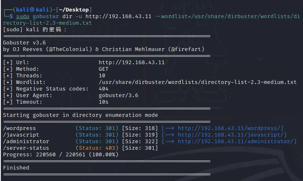The height and width of the screenshot is (181, 303).
Task: Click the Wordlist path in the settings list
Action: (197, 82)
